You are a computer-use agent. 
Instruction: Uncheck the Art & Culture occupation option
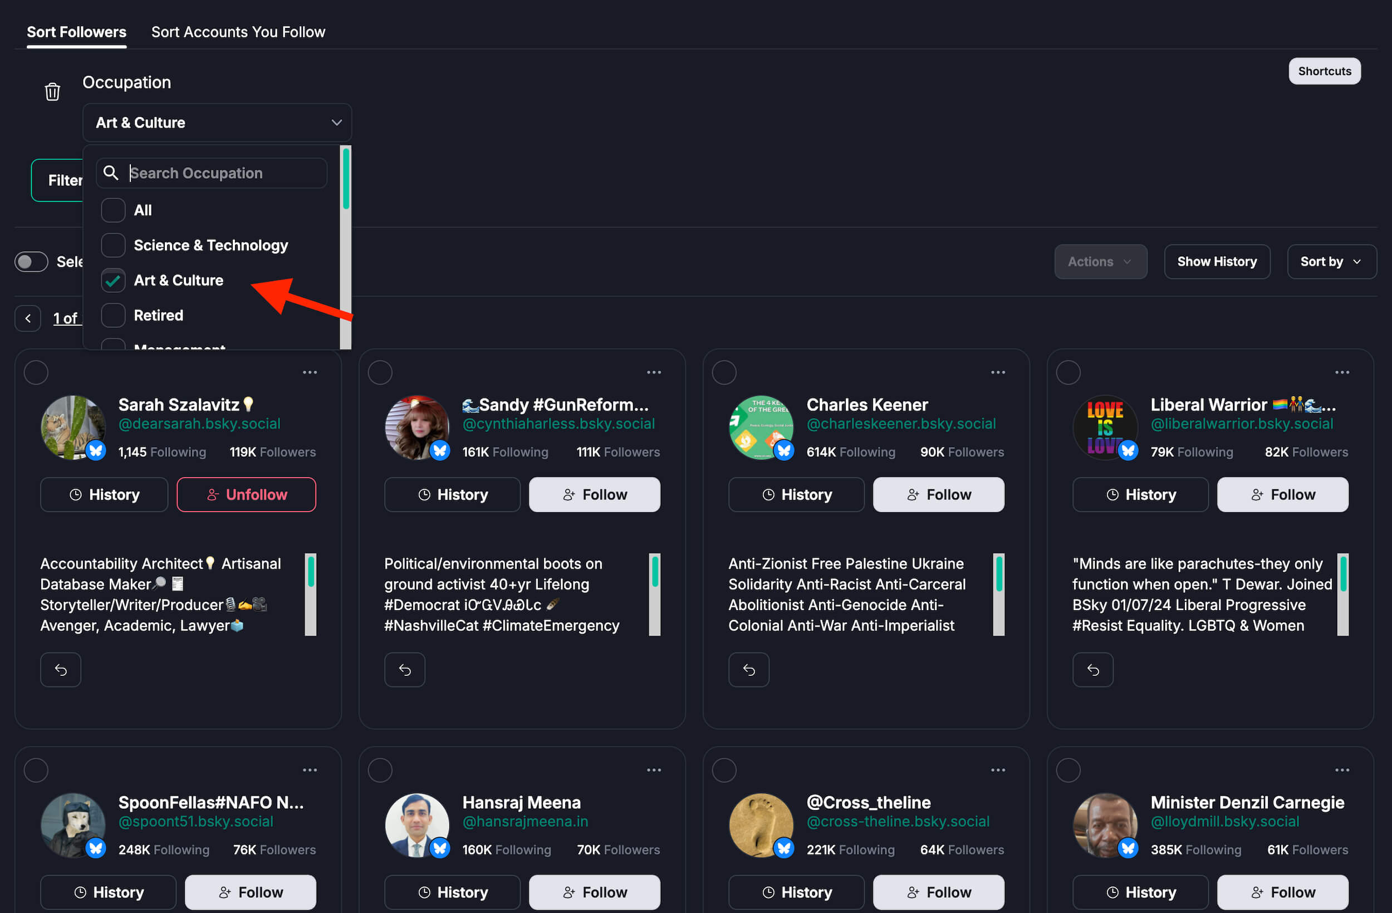click(114, 281)
